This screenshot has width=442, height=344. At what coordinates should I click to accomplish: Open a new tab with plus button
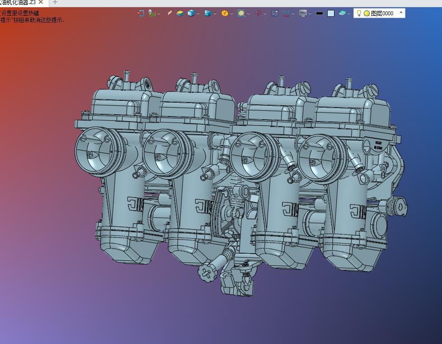(x=55, y=3)
